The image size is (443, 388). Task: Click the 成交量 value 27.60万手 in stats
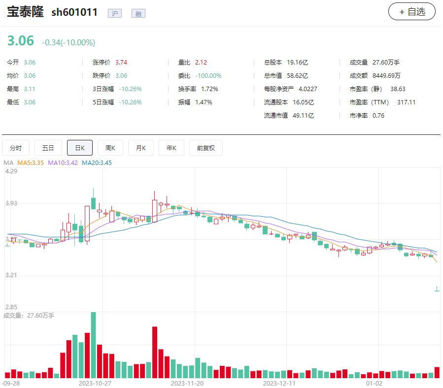pos(386,63)
